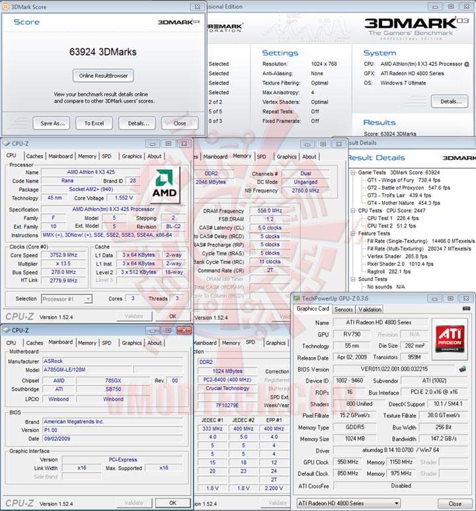The image size is (476, 511).
Task: Select GT2 - Battle of Proxycon row
Action: tap(409, 188)
